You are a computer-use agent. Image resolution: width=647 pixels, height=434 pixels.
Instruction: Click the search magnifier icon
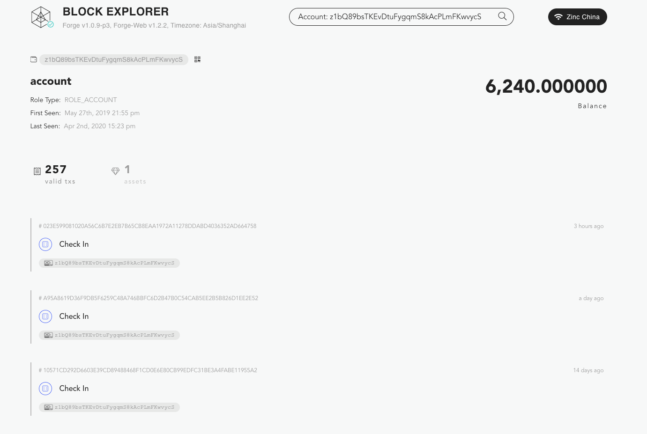coord(502,16)
